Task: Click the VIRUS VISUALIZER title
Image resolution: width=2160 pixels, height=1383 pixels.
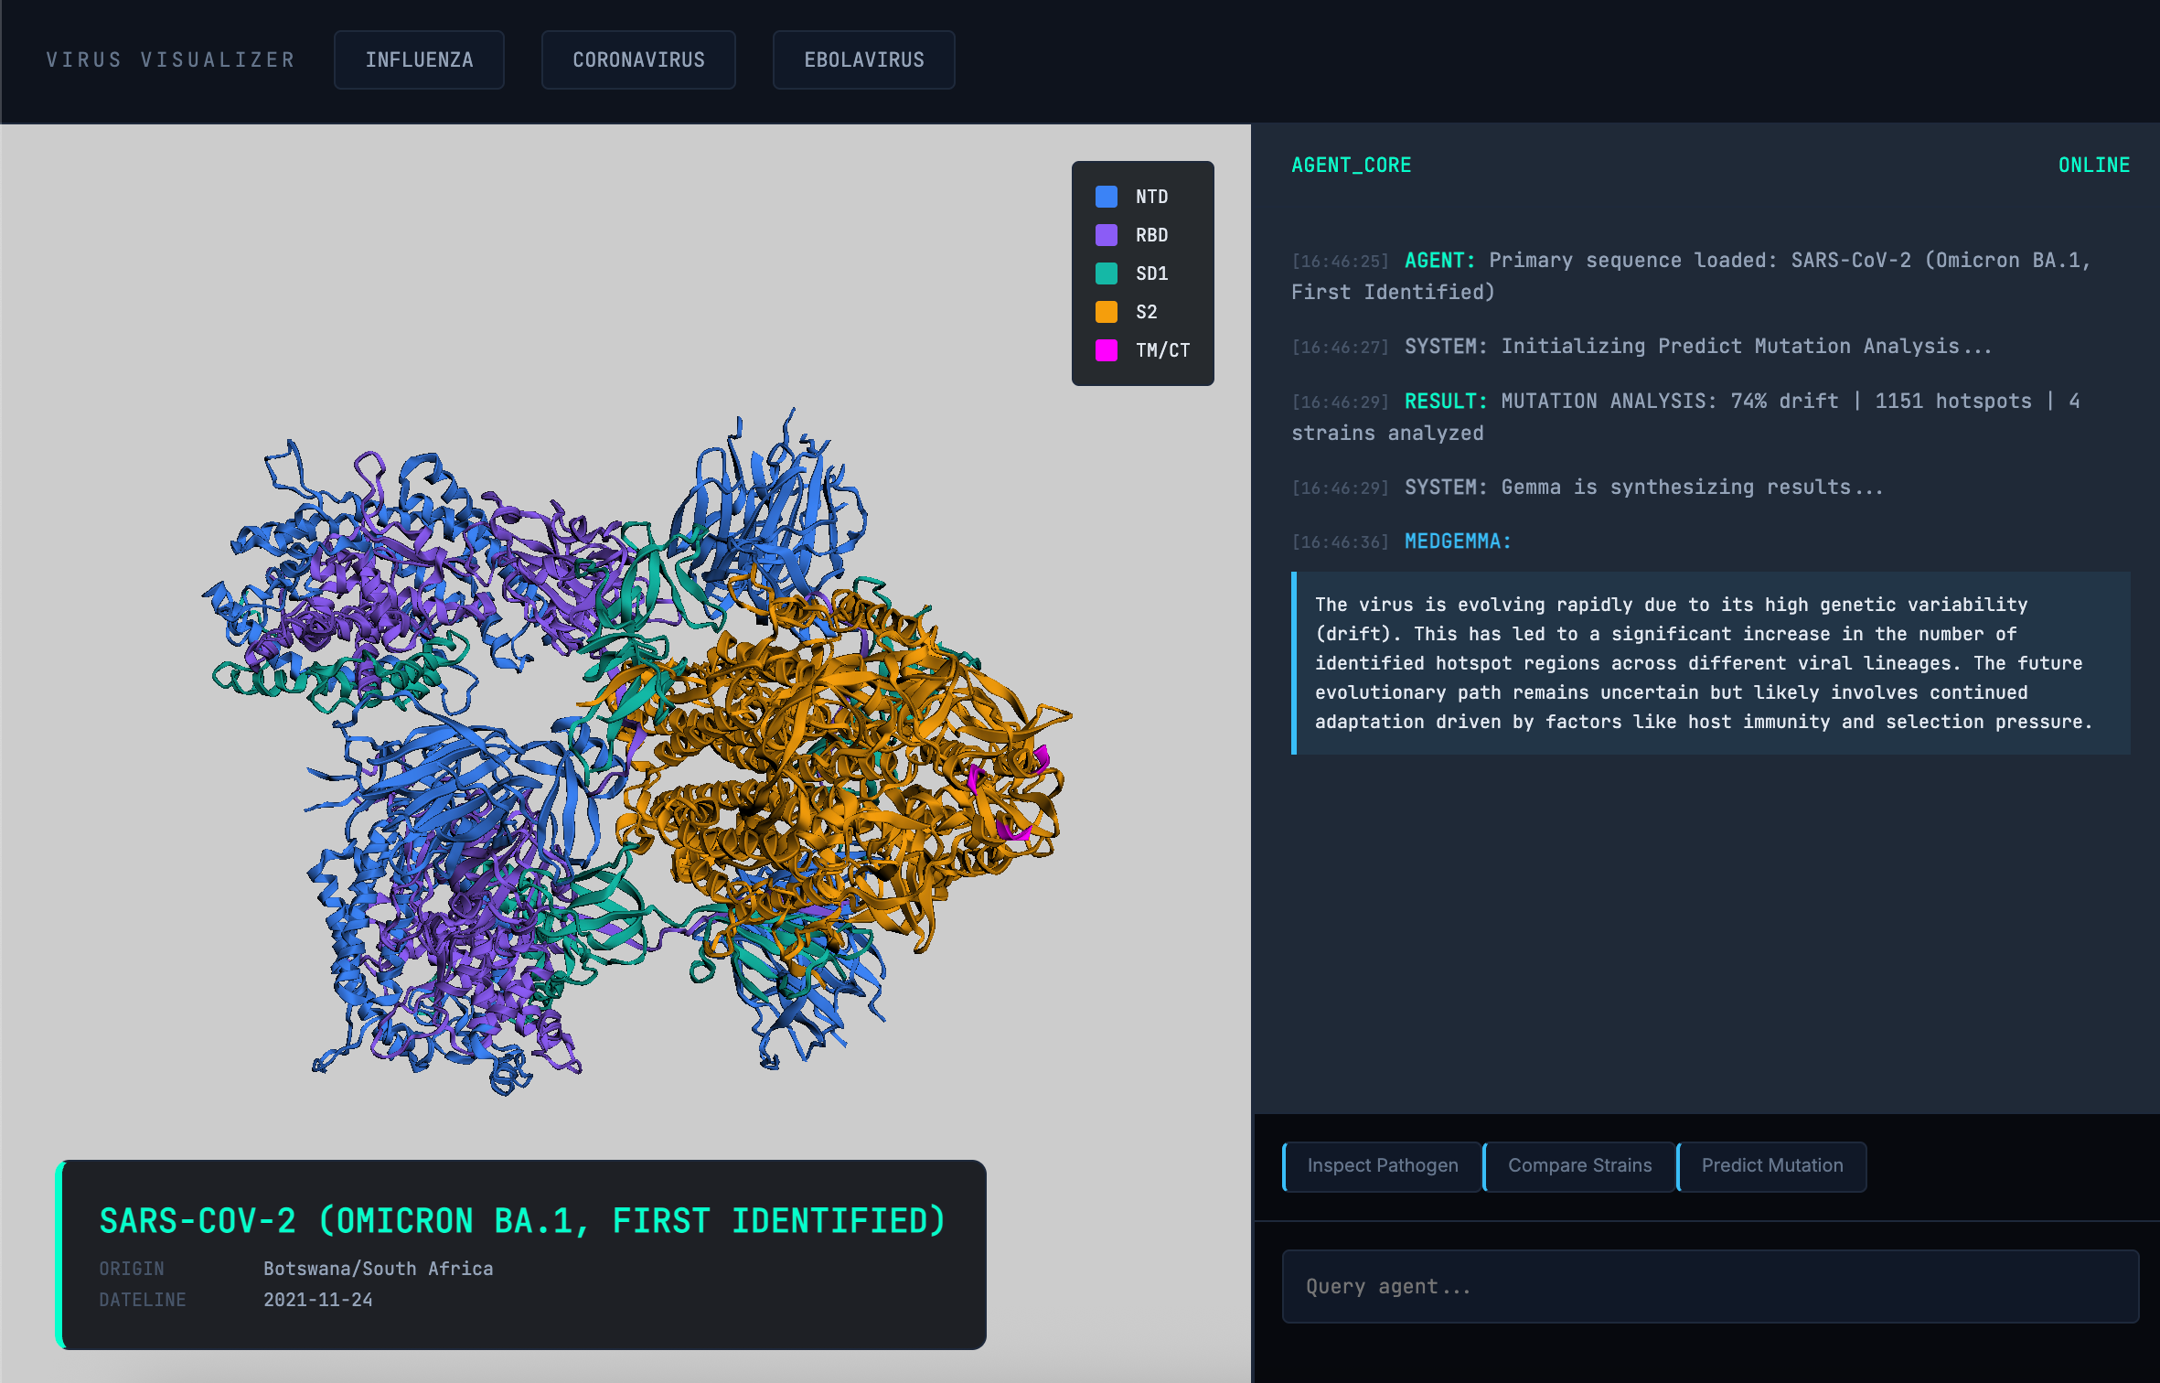Action: pos(171,60)
